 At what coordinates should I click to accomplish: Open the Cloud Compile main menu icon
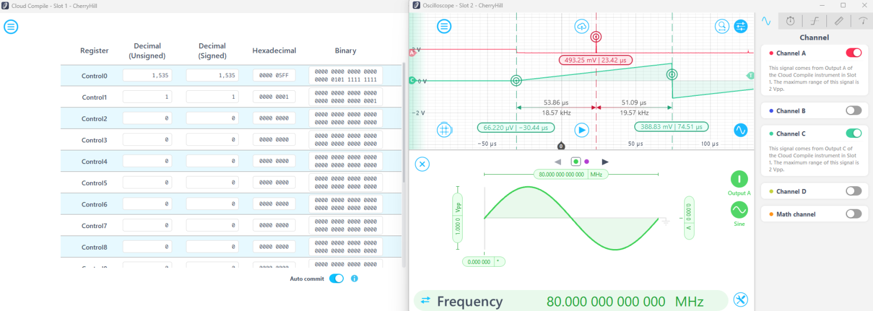pyautogui.click(x=11, y=27)
